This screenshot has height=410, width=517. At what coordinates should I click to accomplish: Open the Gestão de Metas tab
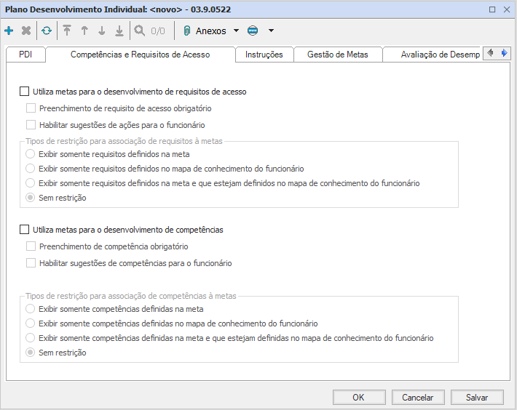[x=337, y=55]
